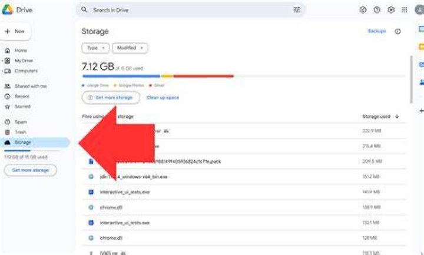Open Google Calendar side panel icon

tap(421, 29)
